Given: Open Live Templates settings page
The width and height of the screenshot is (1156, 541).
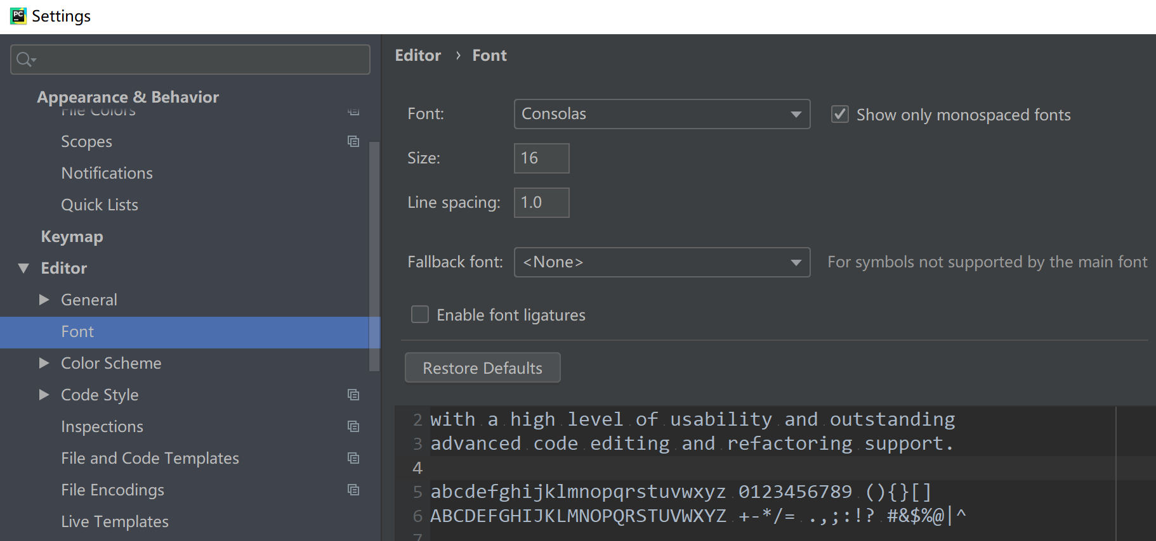Looking at the screenshot, I should [115, 521].
